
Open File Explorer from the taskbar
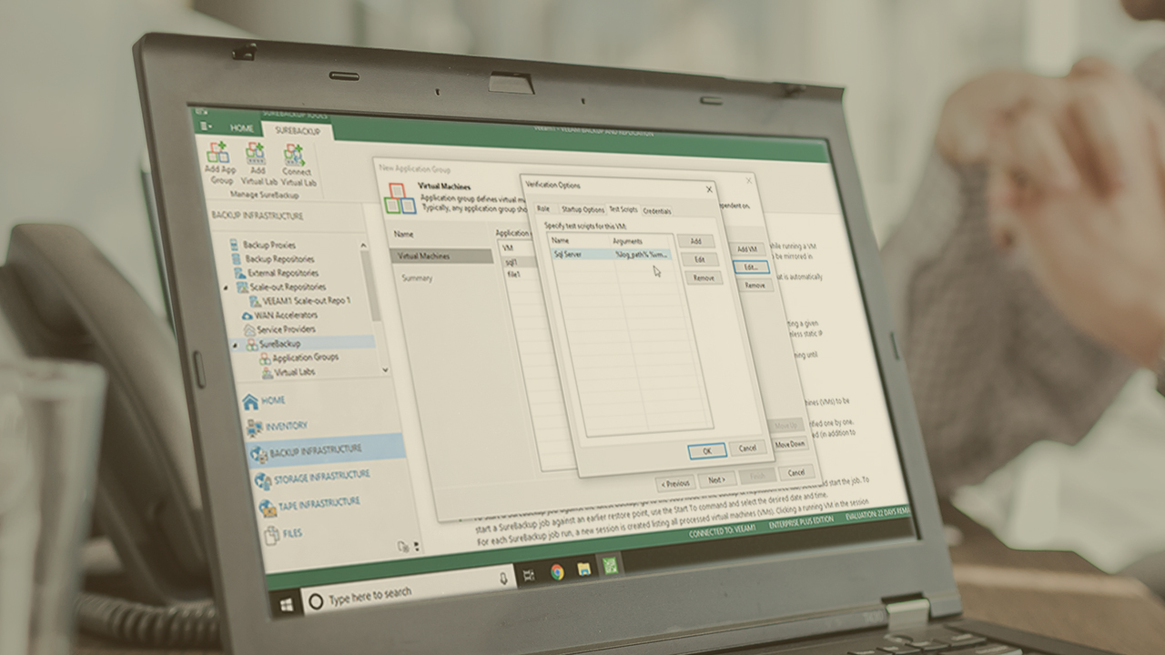(x=584, y=569)
